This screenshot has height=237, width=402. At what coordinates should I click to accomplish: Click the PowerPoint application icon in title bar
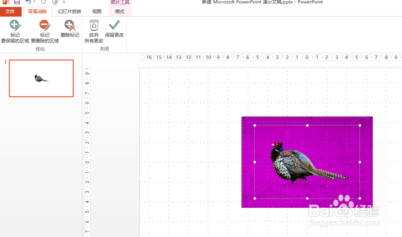6,2
